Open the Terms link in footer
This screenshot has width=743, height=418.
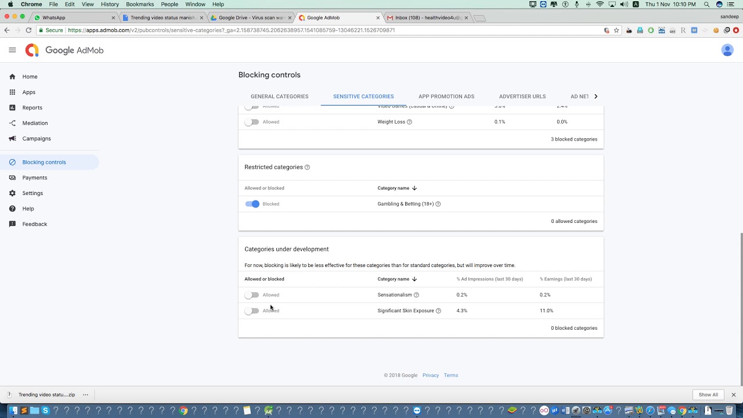pos(451,375)
